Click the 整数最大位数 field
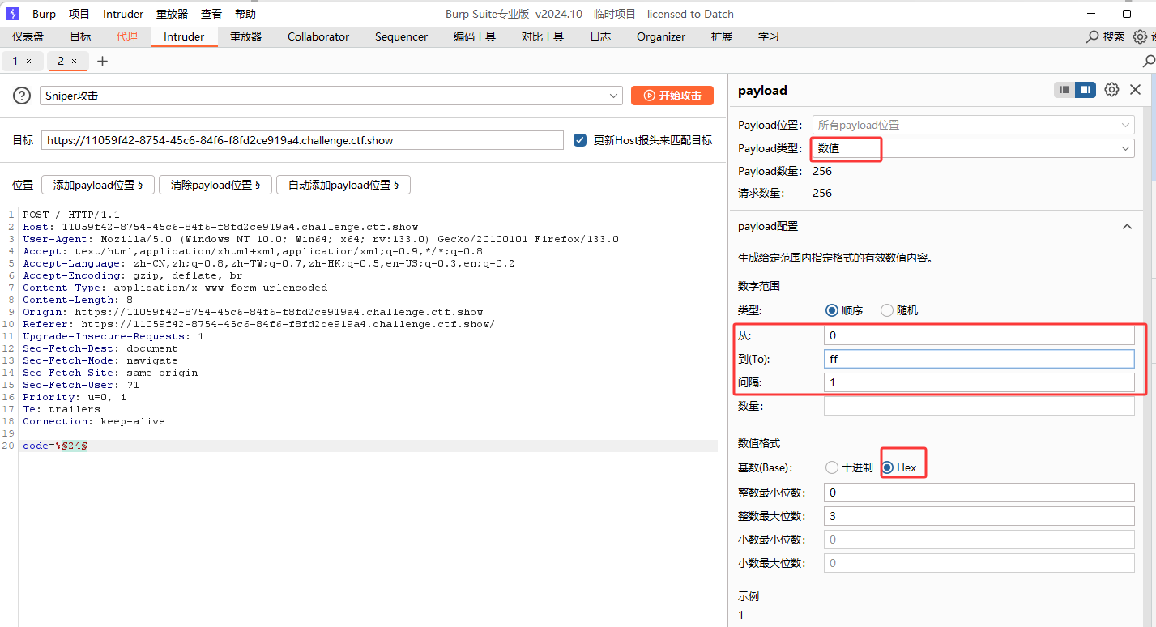 pos(979,516)
